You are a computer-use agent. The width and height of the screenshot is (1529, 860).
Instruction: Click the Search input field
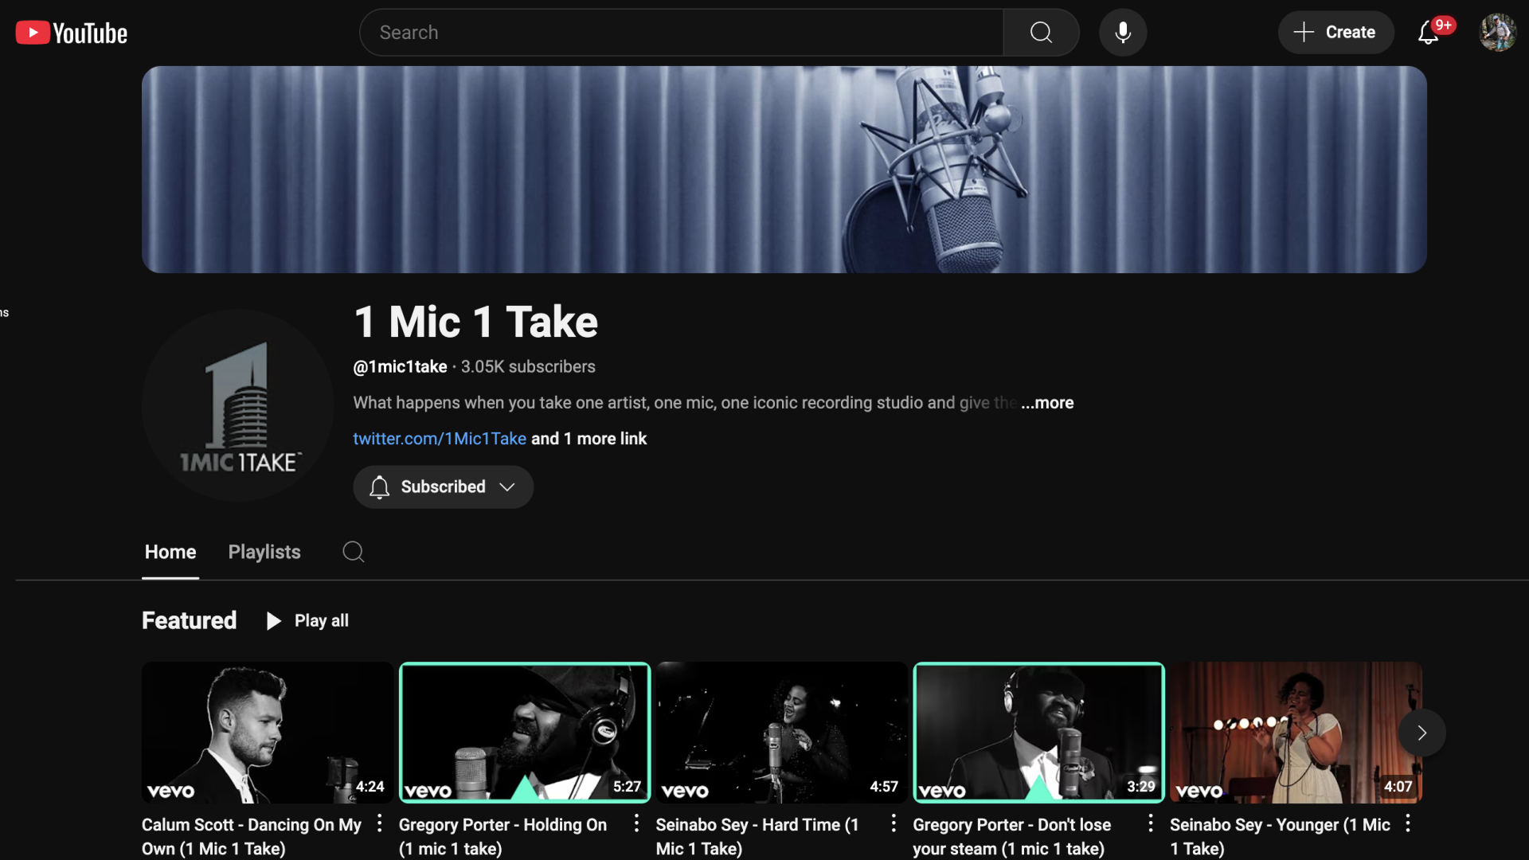pos(682,33)
